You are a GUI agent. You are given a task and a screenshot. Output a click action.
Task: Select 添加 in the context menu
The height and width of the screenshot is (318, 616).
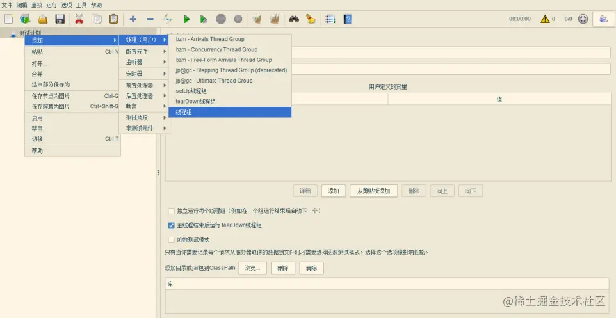pos(73,40)
